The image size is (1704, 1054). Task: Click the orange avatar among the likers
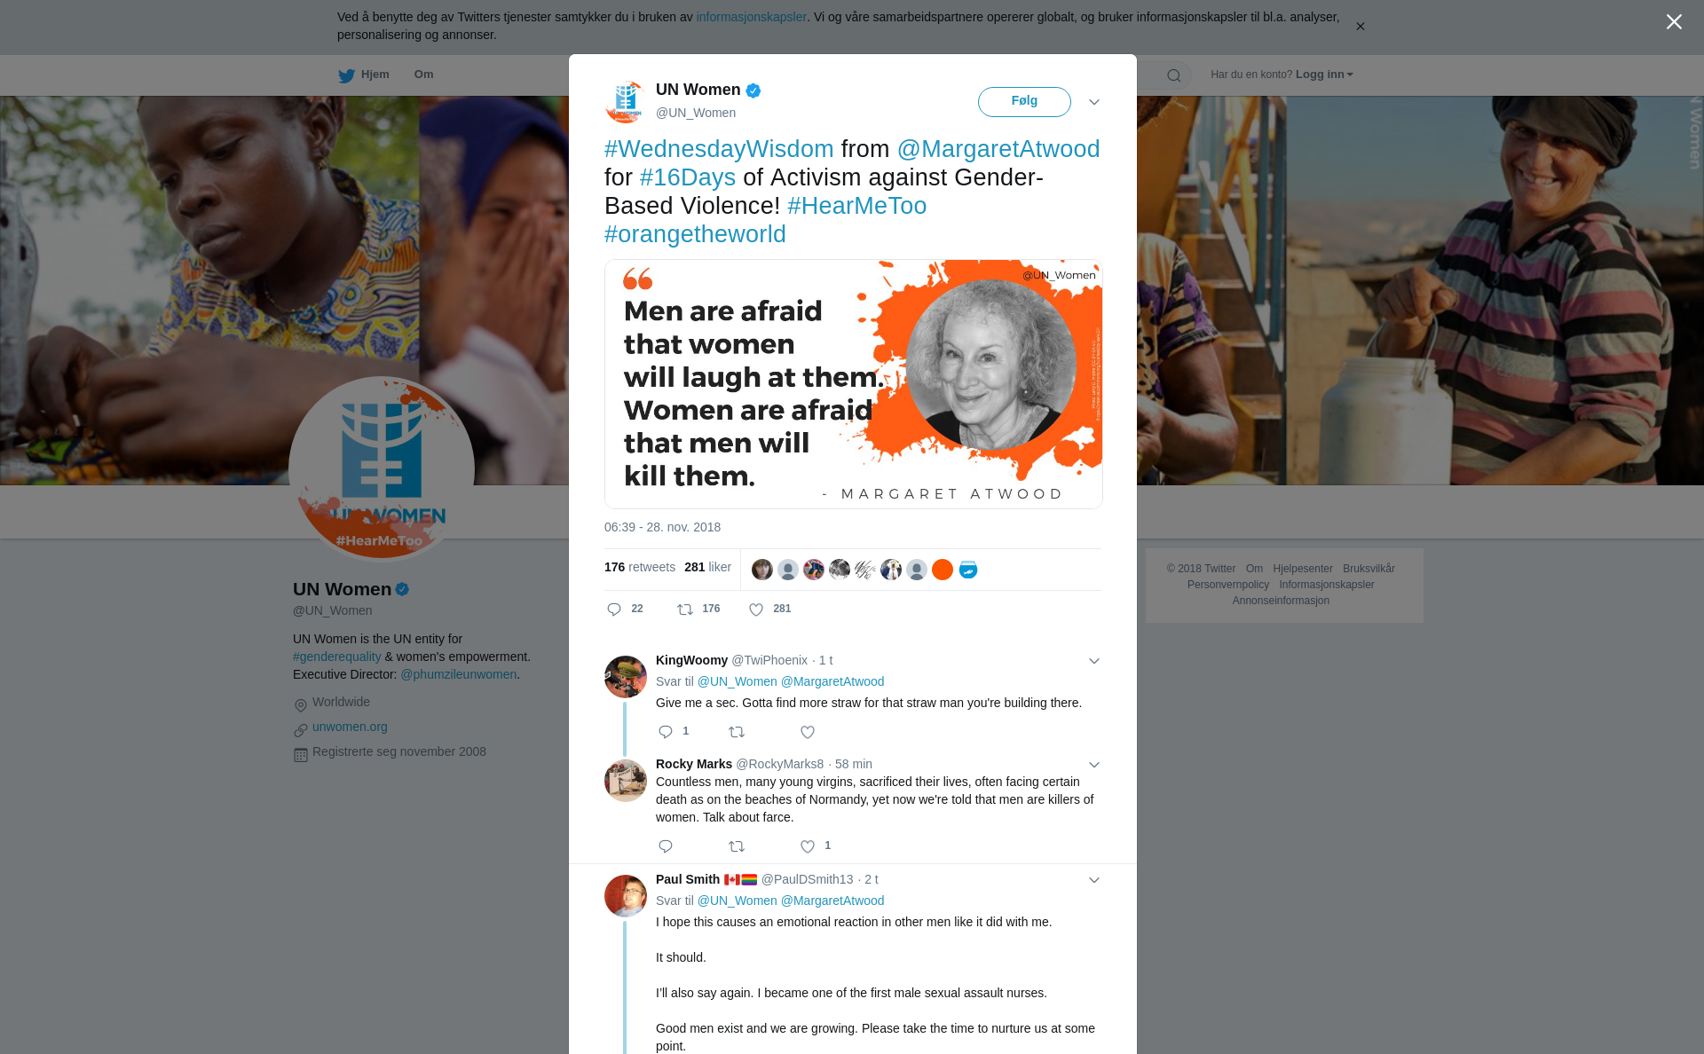click(943, 570)
